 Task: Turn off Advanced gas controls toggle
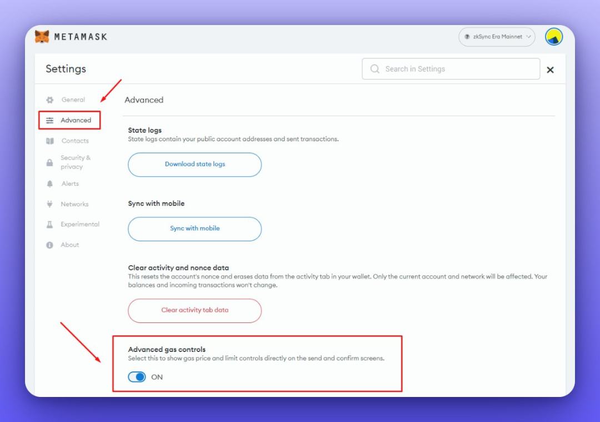137,377
